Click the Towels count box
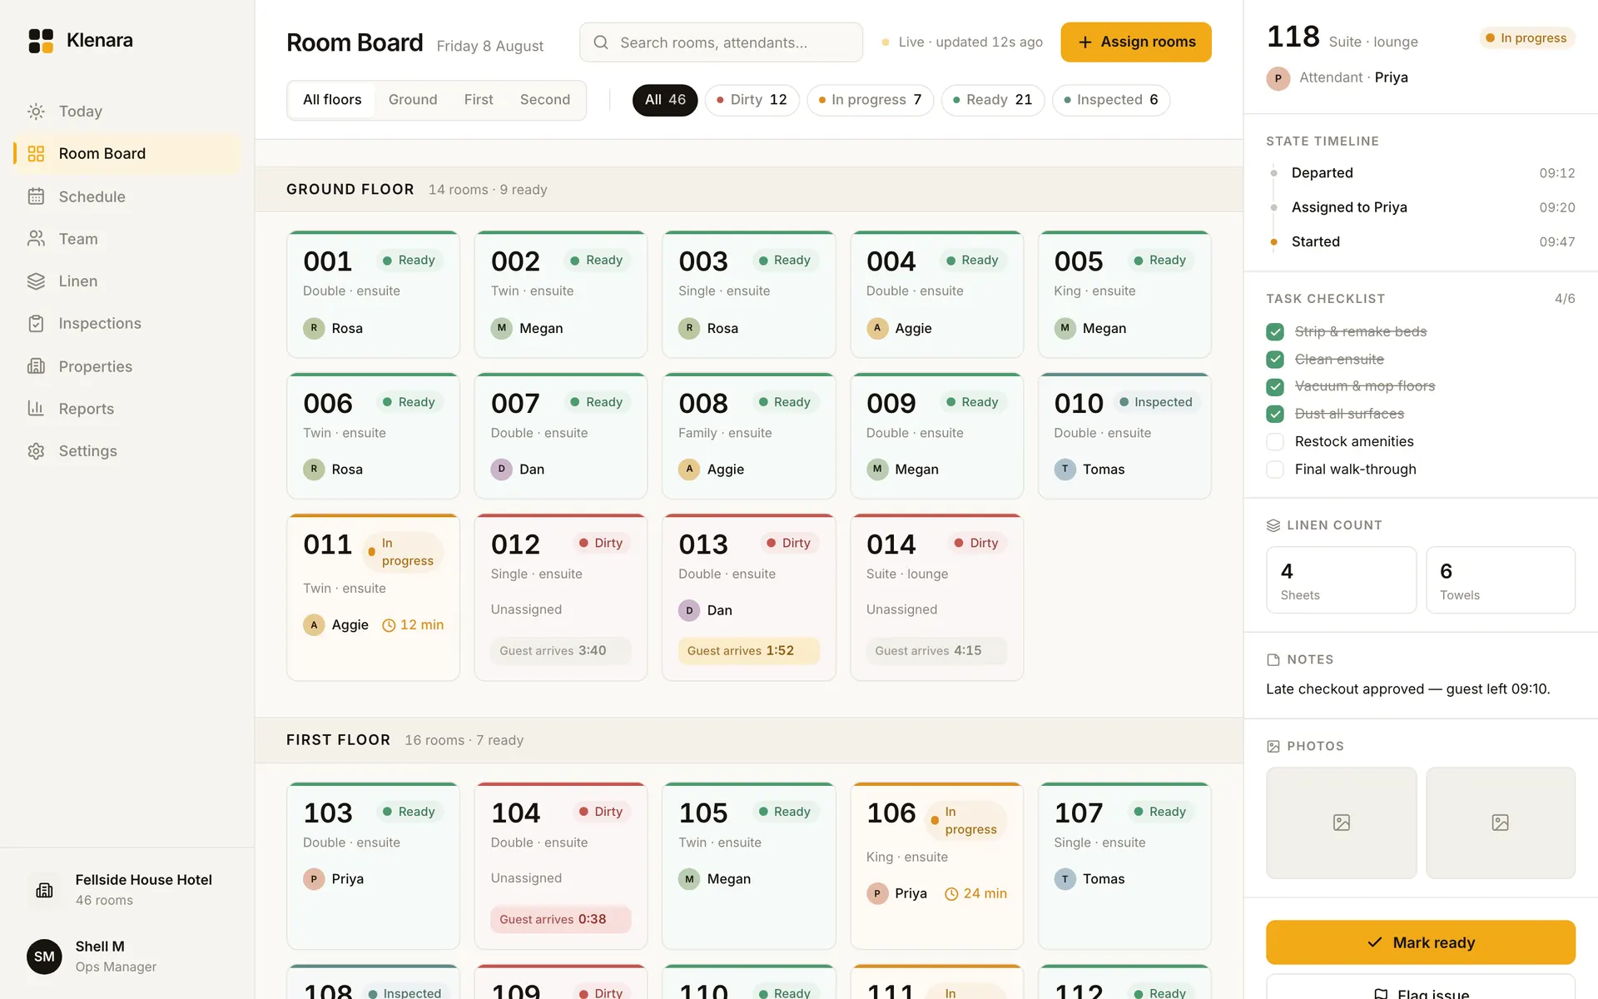The image size is (1598, 999). click(1501, 580)
